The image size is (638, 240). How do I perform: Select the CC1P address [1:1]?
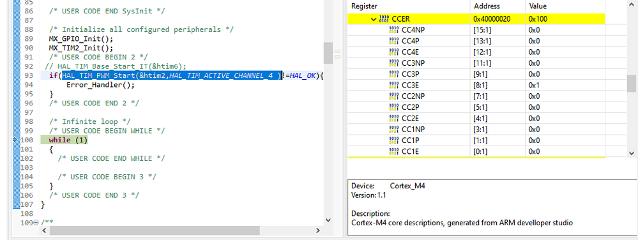point(480,140)
